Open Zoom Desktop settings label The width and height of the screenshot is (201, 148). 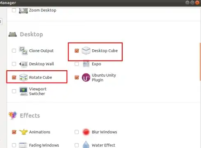43,10
